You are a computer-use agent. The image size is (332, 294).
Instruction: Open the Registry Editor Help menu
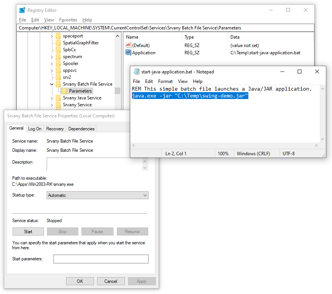[87, 20]
